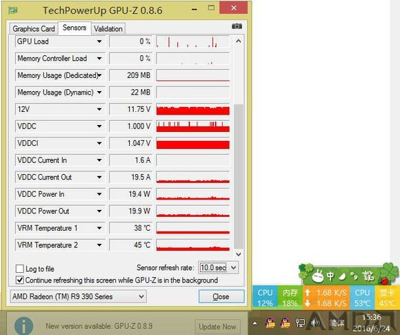Click the volume speaker icon in system tray
This screenshot has height=335, width=400.
point(315,323)
